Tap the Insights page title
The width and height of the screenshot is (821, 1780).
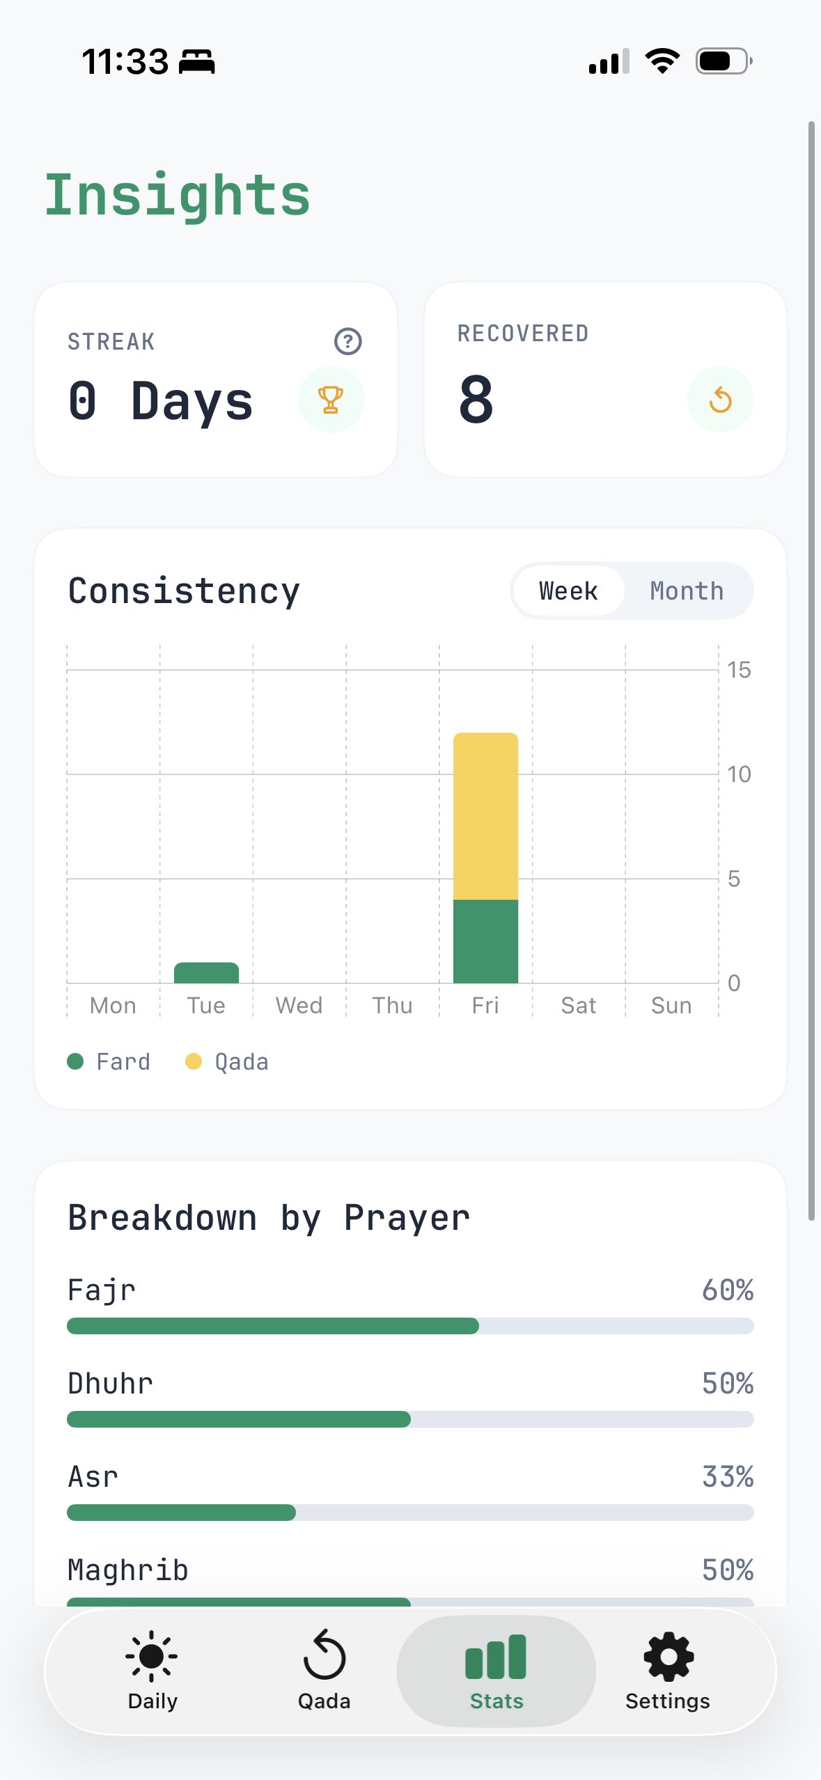click(x=177, y=195)
